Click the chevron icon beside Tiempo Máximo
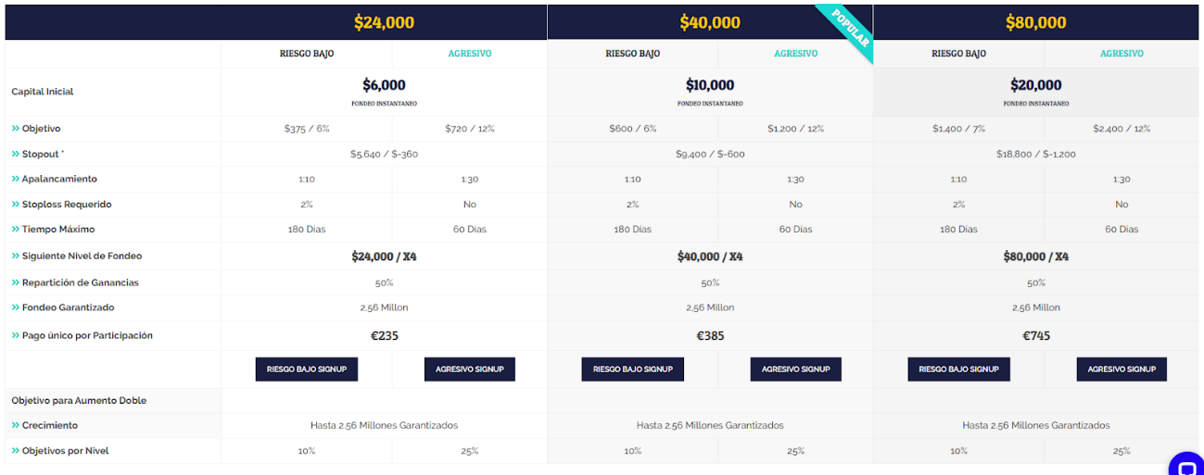The height and width of the screenshot is (475, 1204). point(15,229)
